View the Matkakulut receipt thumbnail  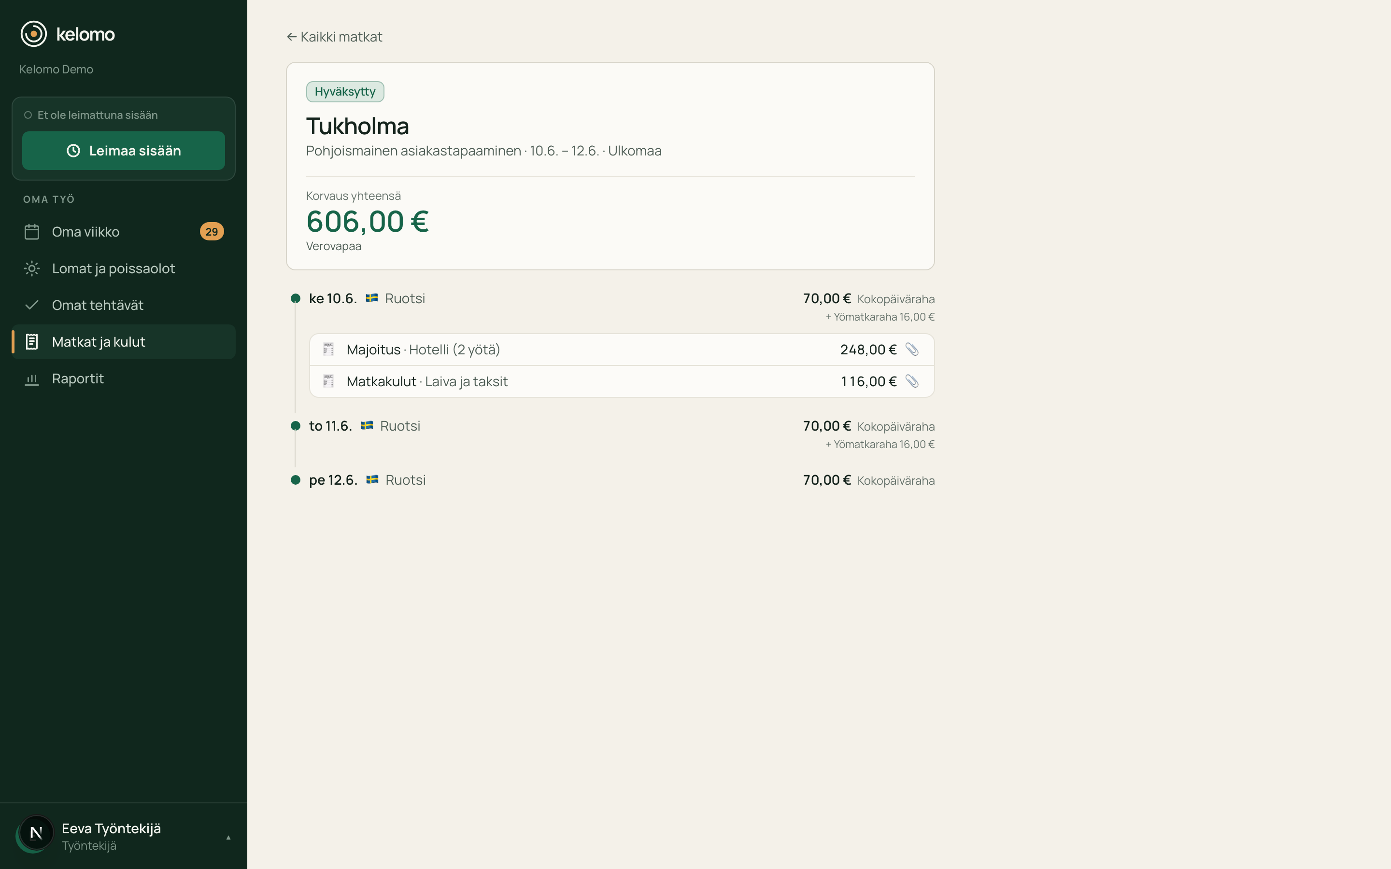[x=328, y=381]
